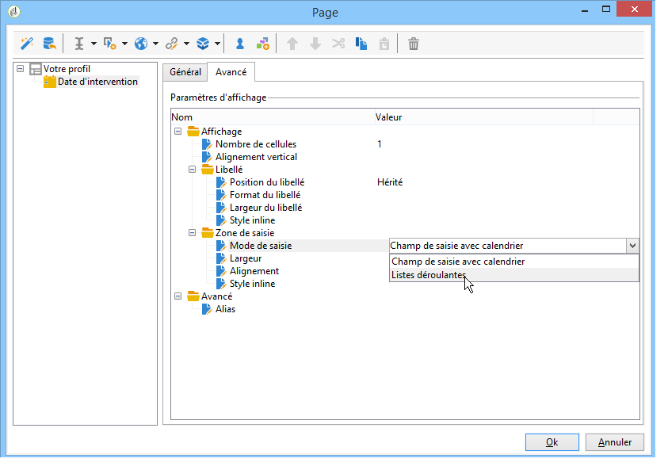Click the scissors cut icon
The width and height of the screenshot is (668, 470).
point(338,44)
